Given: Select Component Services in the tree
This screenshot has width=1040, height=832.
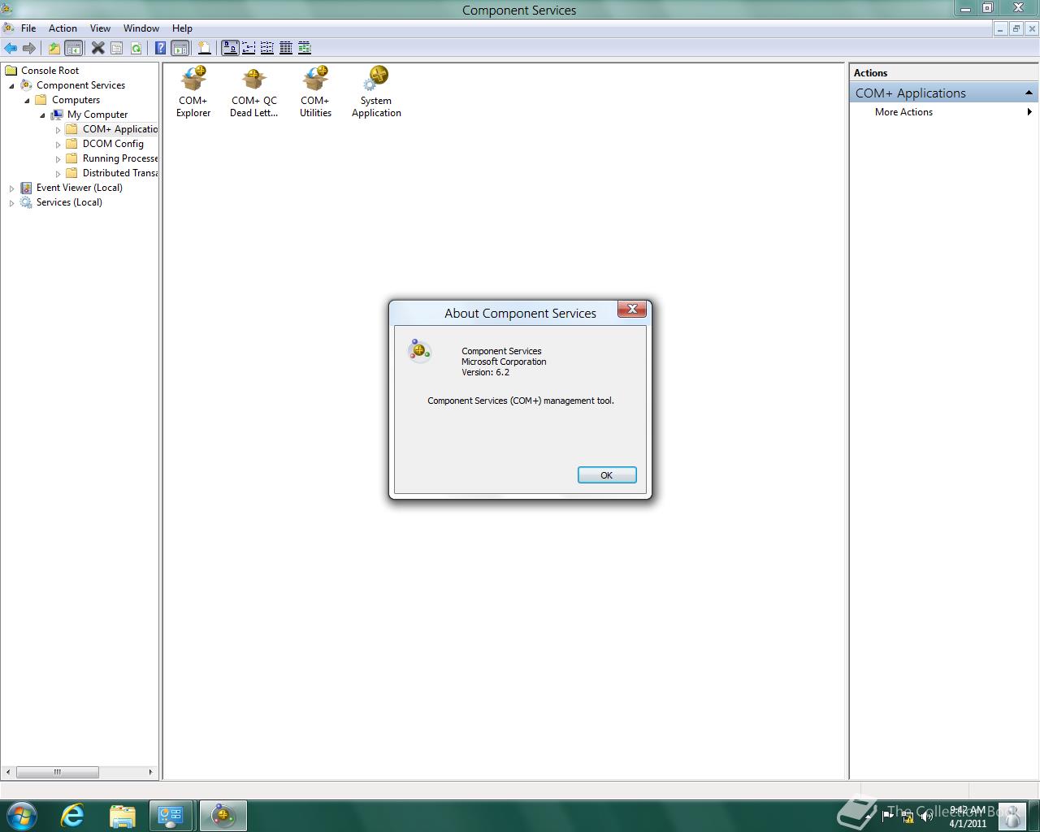Looking at the screenshot, I should (x=80, y=85).
